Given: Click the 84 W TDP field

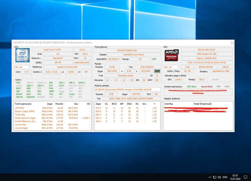Looking at the screenshot, I should [85, 54].
